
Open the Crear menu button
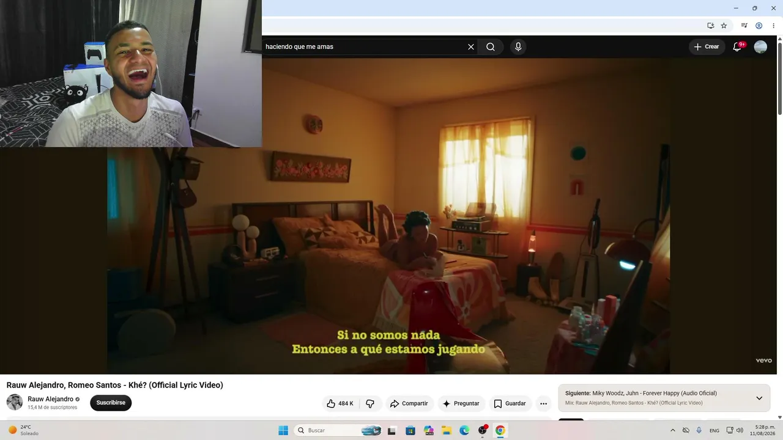[707, 47]
